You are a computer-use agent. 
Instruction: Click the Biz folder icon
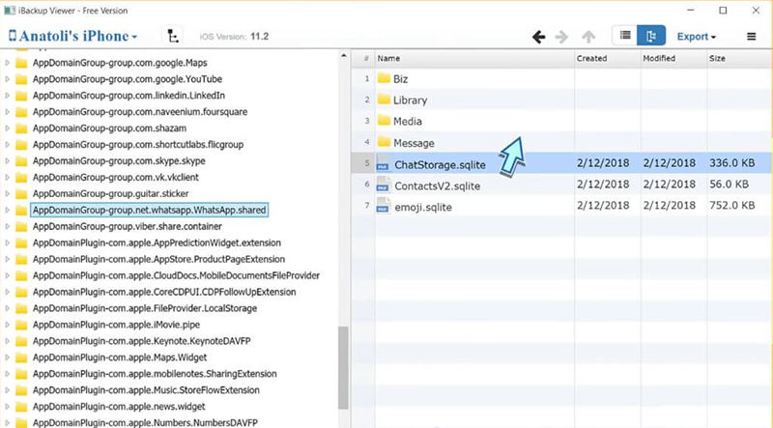coord(384,78)
